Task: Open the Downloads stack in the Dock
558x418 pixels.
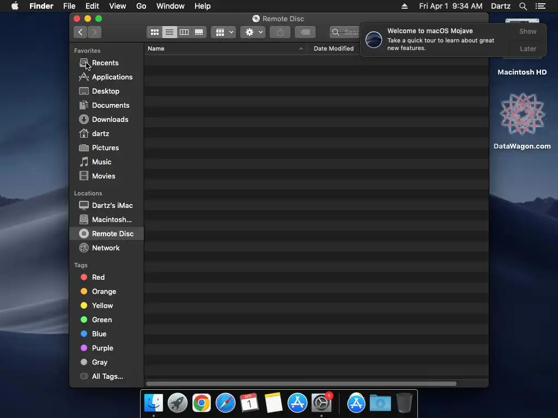Action: [x=380, y=403]
